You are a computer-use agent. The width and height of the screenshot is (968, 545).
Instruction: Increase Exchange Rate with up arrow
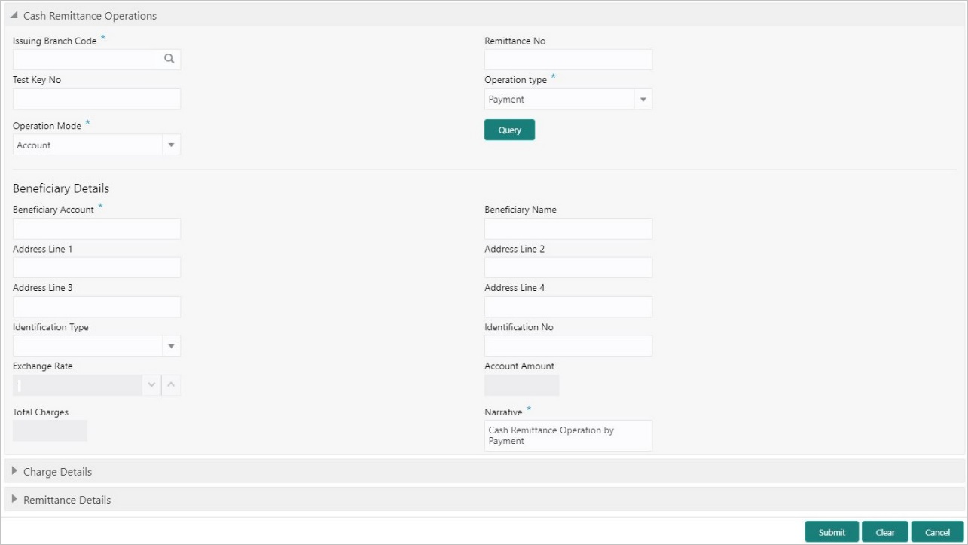click(171, 385)
